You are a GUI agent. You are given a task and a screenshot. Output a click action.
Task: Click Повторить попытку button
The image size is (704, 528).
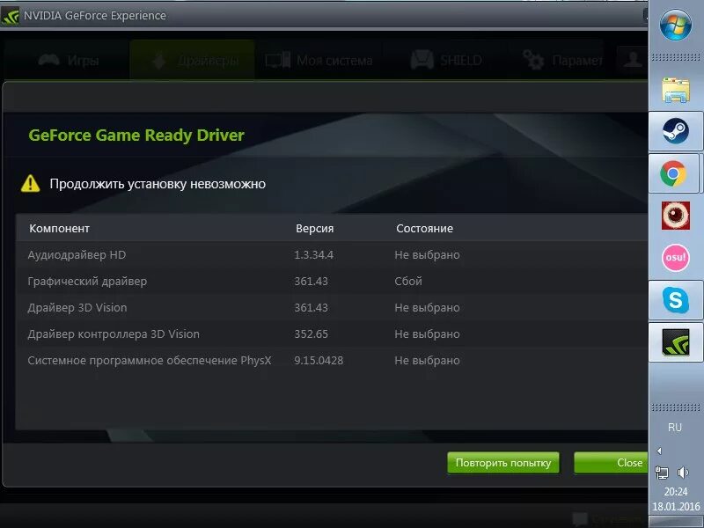coord(503,463)
